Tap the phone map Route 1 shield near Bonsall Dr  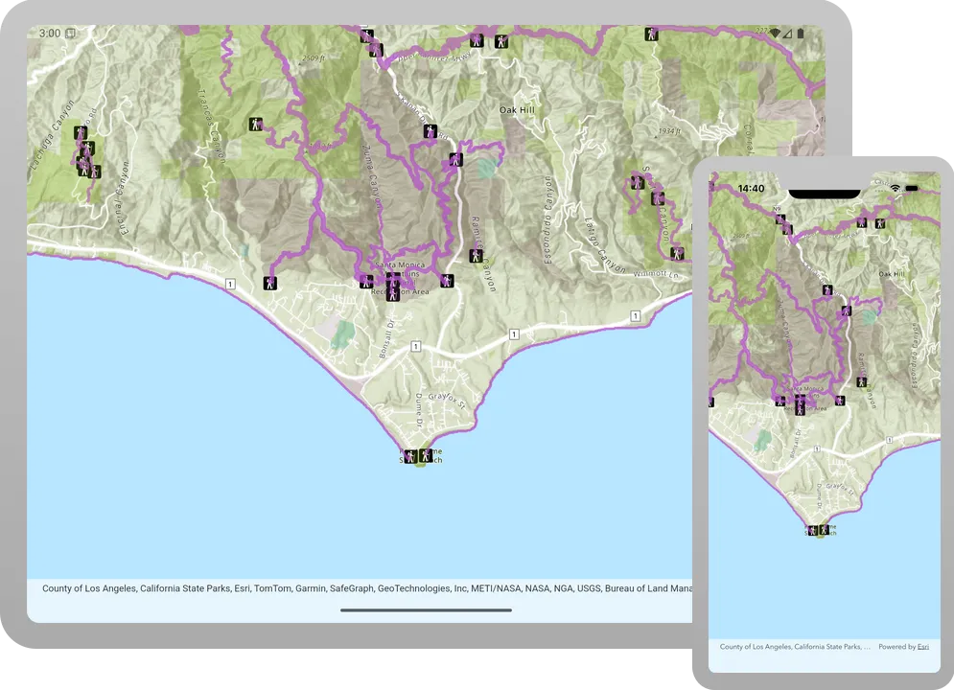pyautogui.click(x=817, y=448)
